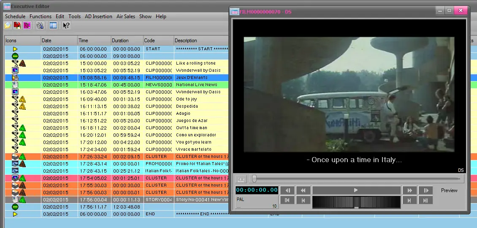Click the magenta list toolbar icon
This screenshot has height=228, width=477.
tap(27, 25)
